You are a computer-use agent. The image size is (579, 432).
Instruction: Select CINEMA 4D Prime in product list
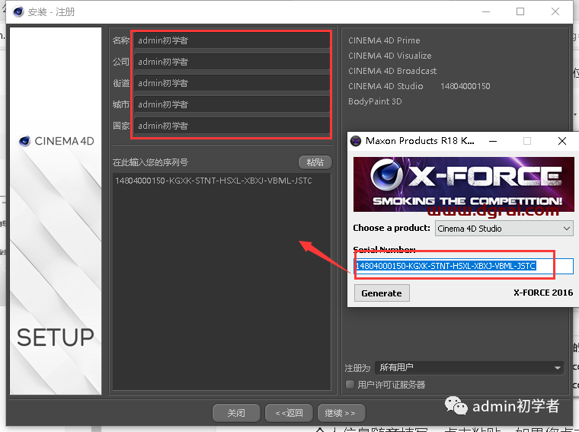coord(384,40)
